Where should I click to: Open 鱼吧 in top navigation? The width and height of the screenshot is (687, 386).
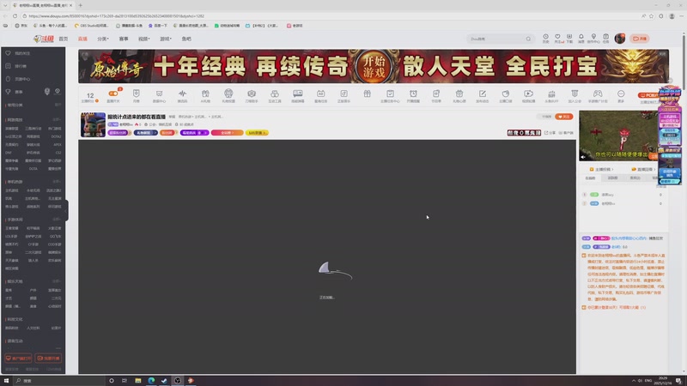(186, 39)
